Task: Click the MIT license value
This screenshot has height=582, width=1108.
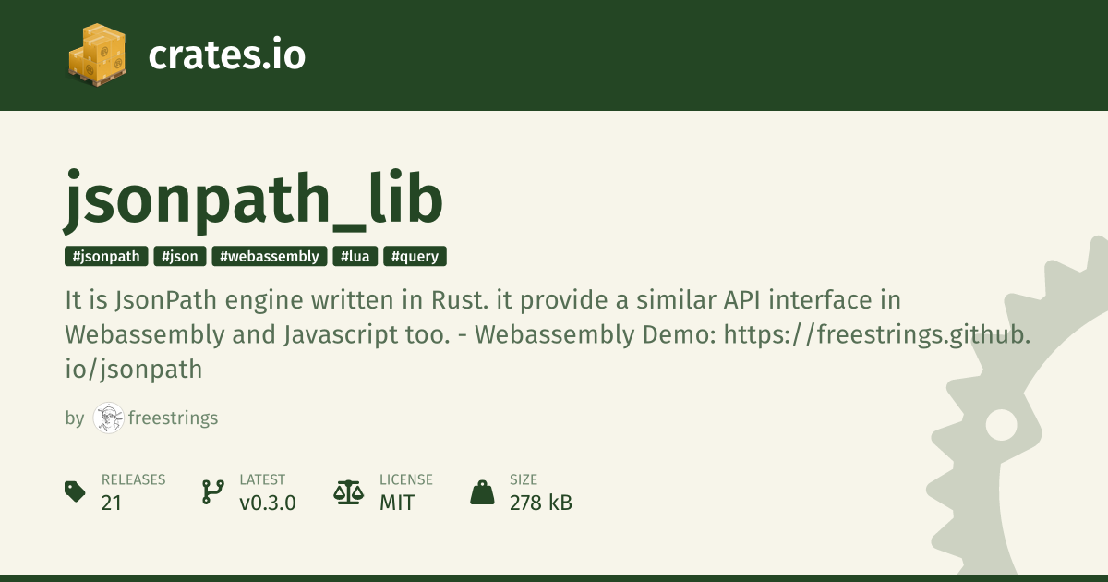Action: [x=397, y=503]
